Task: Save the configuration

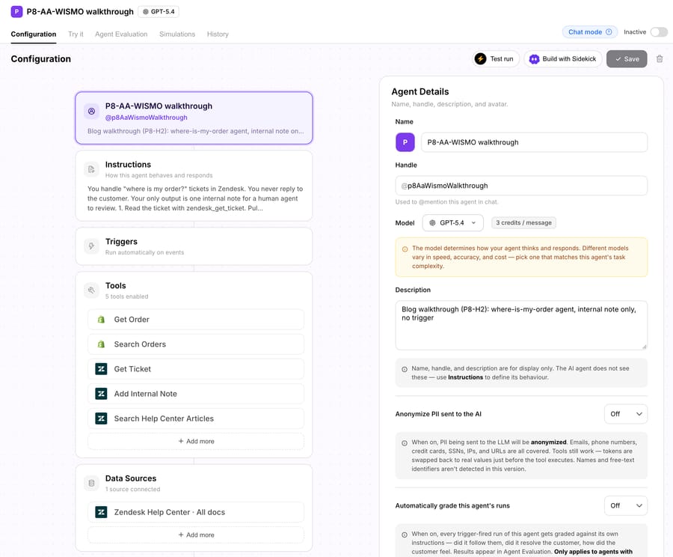Action: coord(627,59)
